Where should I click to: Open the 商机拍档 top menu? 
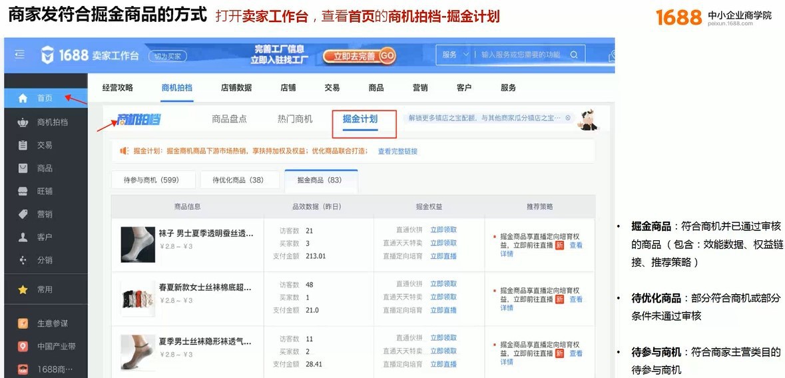point(176,88)
